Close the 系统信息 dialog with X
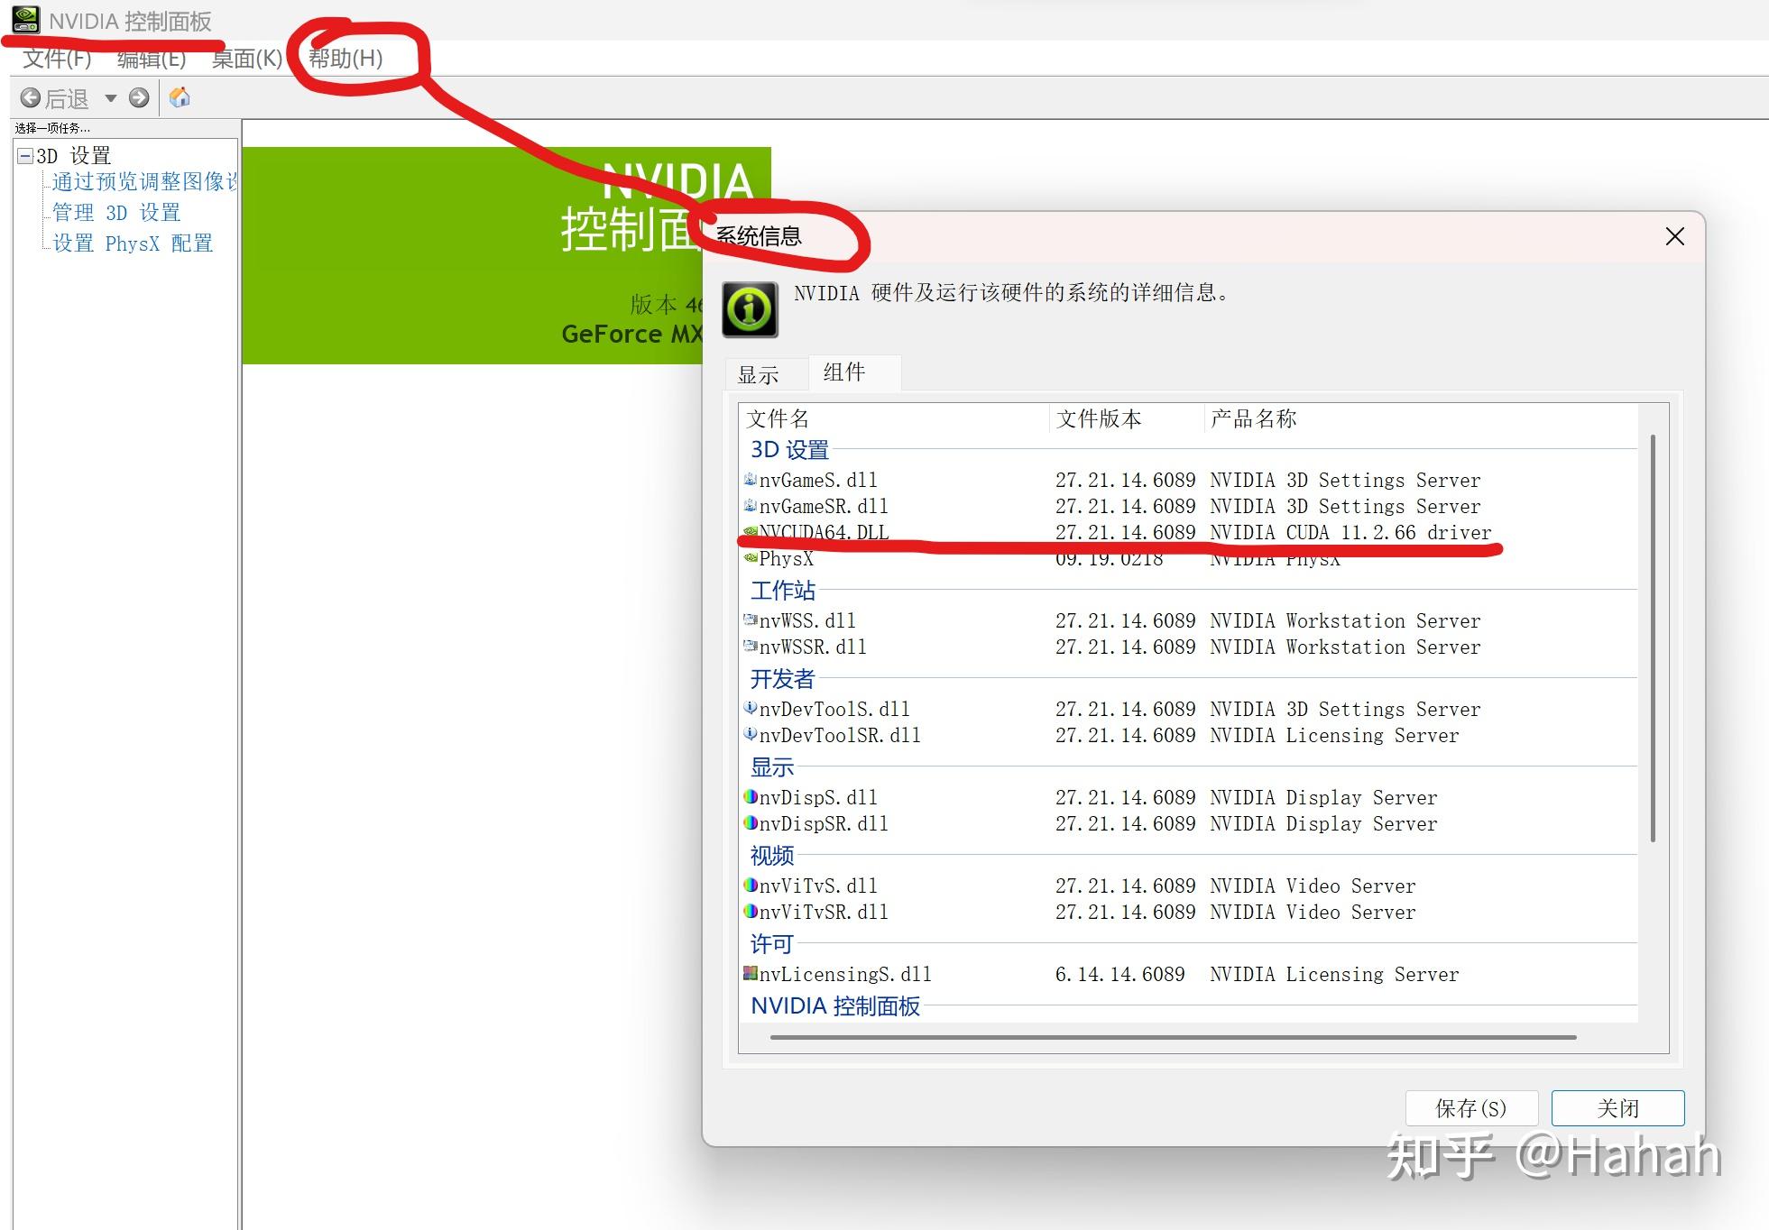Image resolution: width=1769 pixels, height=1230 pixels. tap(1675, 236)
